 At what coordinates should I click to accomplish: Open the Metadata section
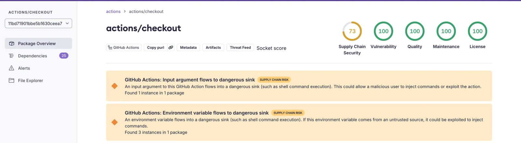(188, 47)
